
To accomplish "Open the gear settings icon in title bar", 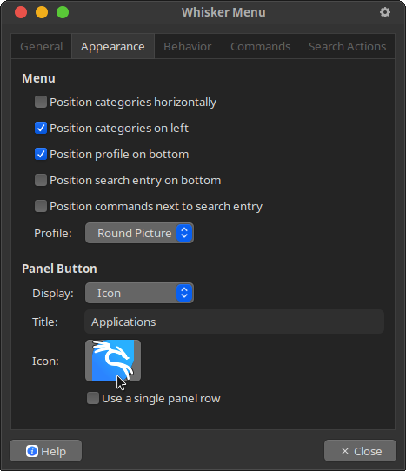I will 385,12.
